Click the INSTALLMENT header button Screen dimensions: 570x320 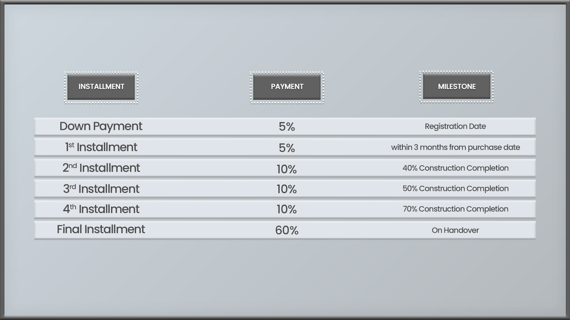[x=101, y=87]
